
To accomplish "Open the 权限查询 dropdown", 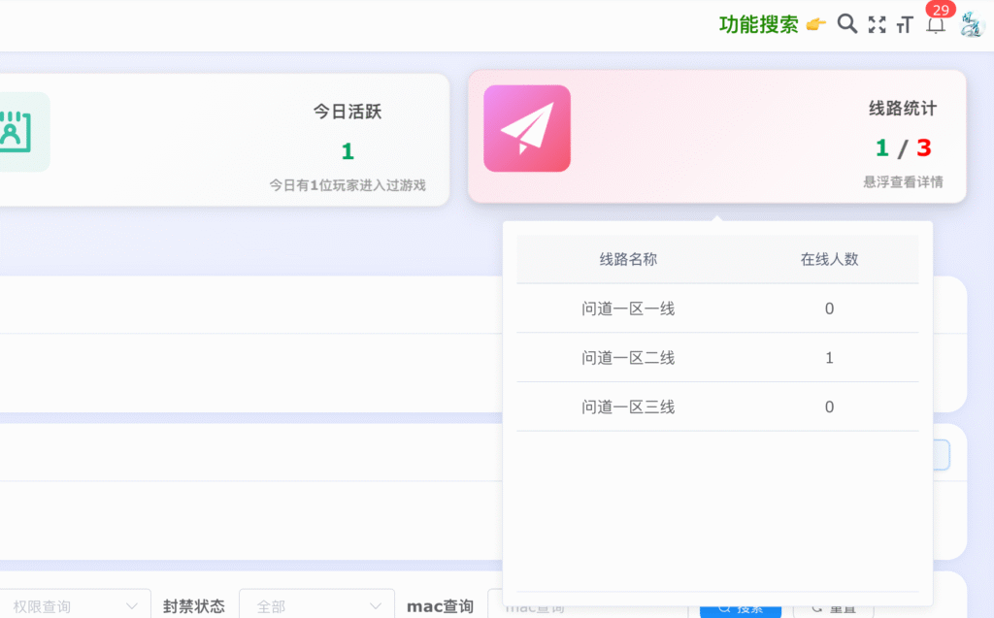I will (x=73, y=604).
